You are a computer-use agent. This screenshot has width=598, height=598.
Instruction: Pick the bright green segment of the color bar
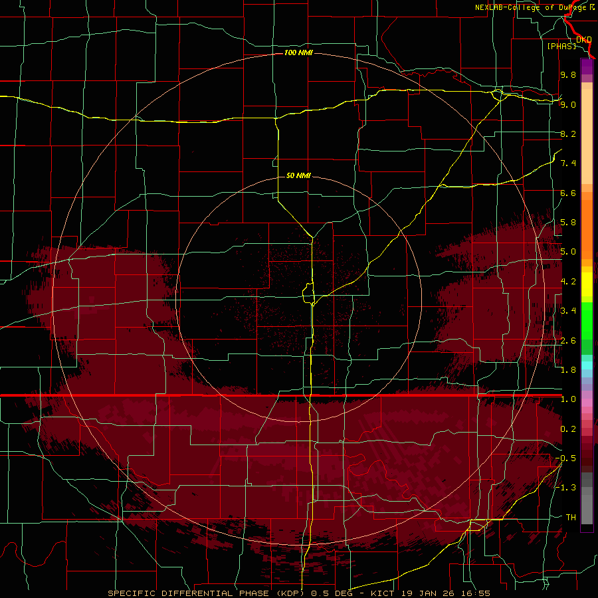[587, 321]
